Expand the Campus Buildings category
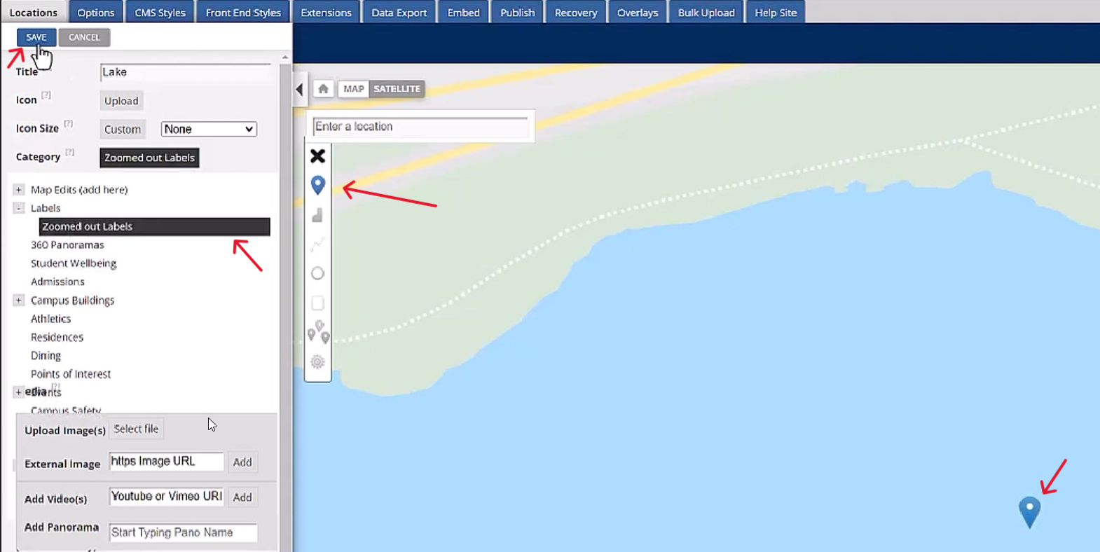The height and width of the screenshot is (552, 1100). tap(19, 300)
